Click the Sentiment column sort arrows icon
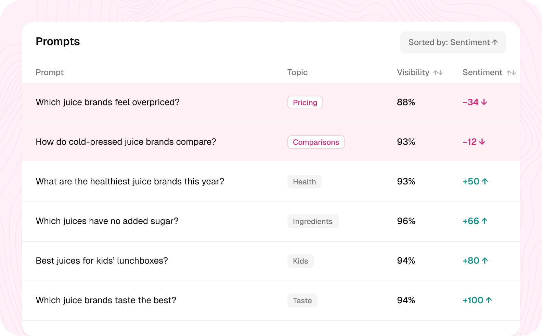 511,73
